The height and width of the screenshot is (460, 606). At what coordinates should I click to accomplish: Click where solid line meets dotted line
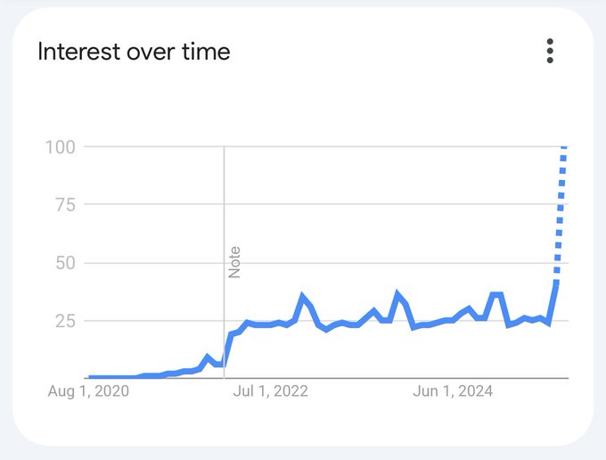tap(556, 285)
